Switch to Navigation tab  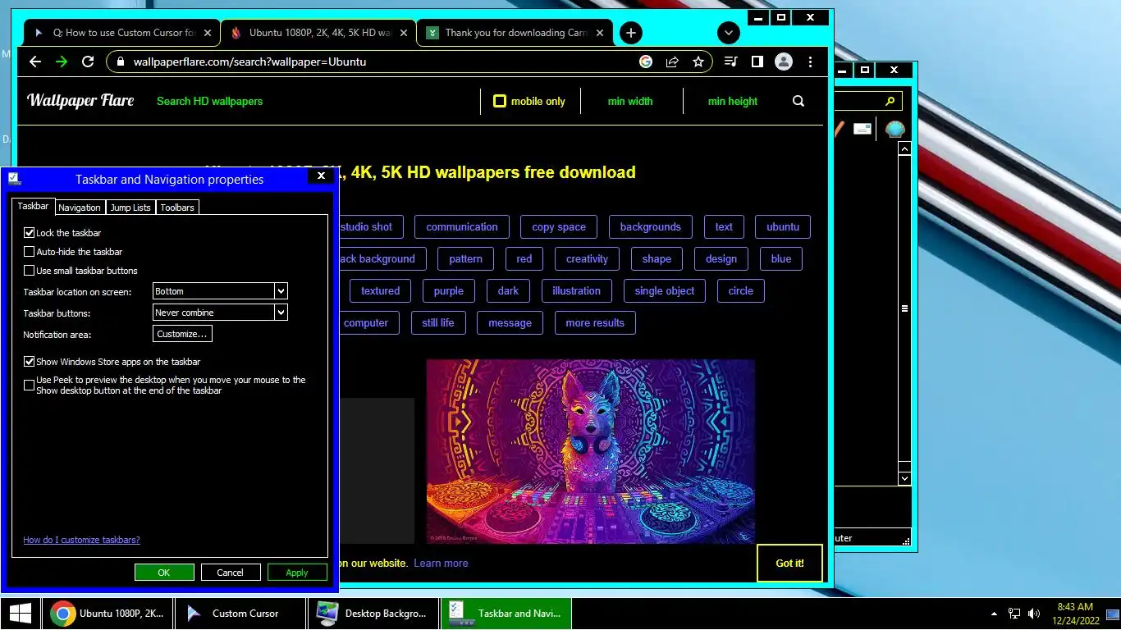[80, 208]
